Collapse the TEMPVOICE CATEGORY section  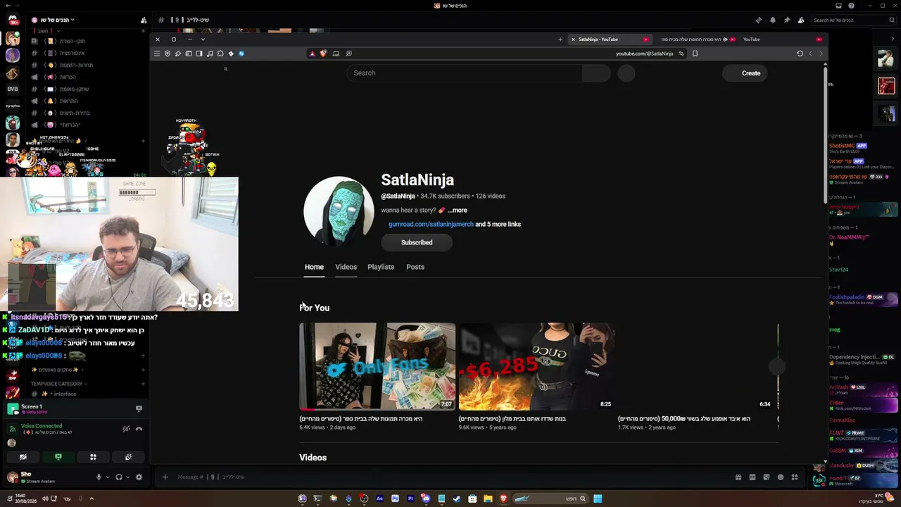click(58, 384)
